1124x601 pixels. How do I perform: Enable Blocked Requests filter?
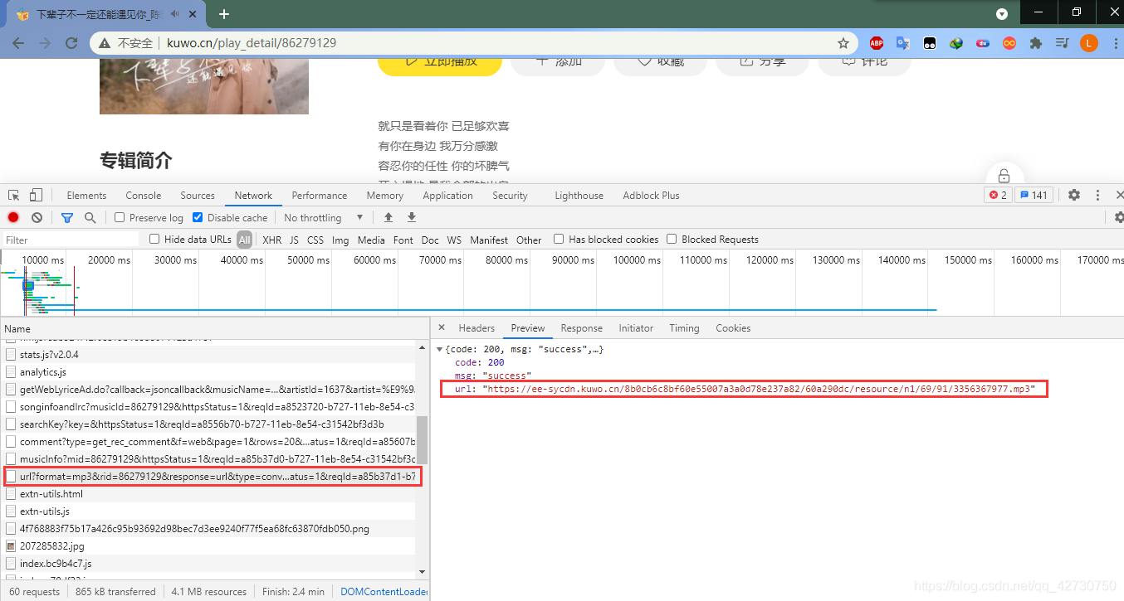[x=672, y=239]
